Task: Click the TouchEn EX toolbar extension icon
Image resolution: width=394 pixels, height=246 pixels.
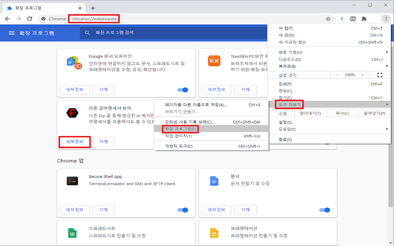Action: pos(353,19)
